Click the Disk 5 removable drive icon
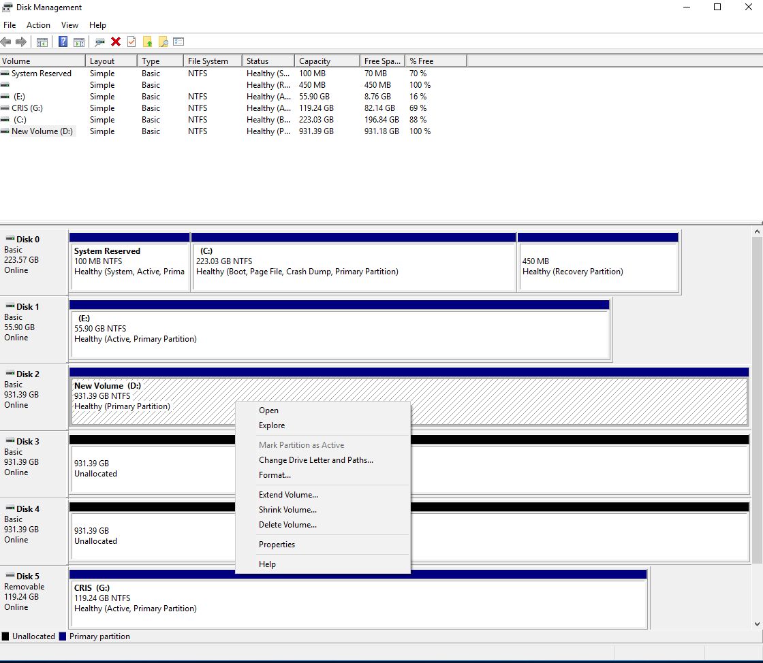 (x=10, y=575)
